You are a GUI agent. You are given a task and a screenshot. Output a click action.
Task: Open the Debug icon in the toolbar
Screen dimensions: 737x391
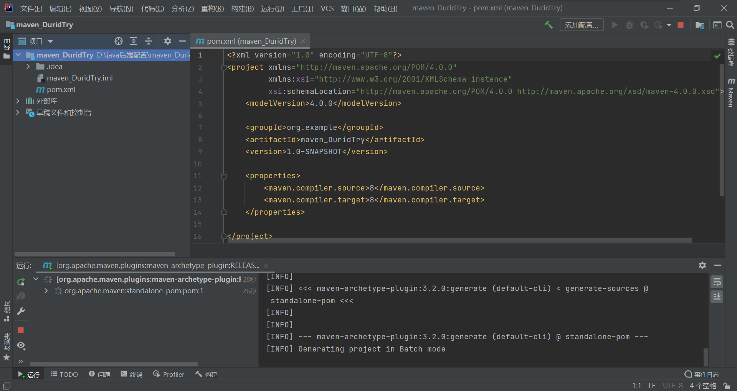point(629,25)
